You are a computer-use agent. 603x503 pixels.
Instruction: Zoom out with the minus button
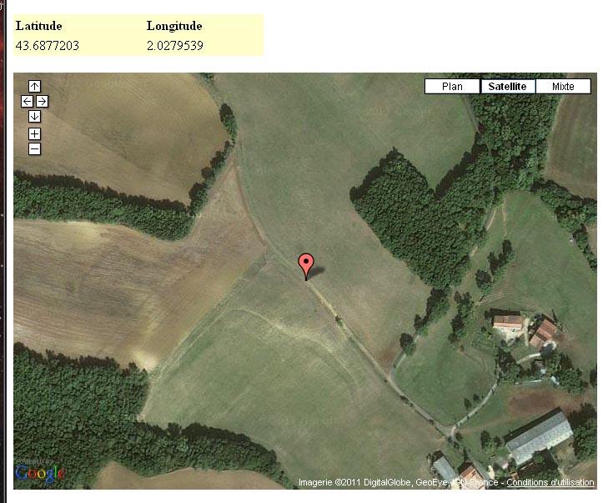[x=34, y=148]
